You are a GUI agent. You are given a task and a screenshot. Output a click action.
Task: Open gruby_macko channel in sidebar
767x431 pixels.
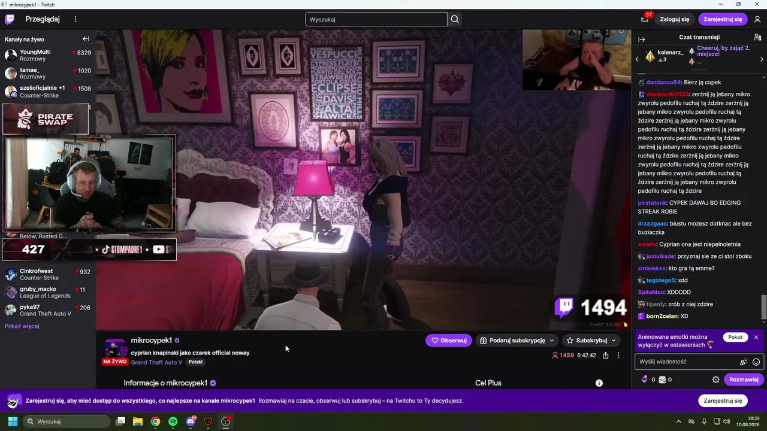[48, 292]
